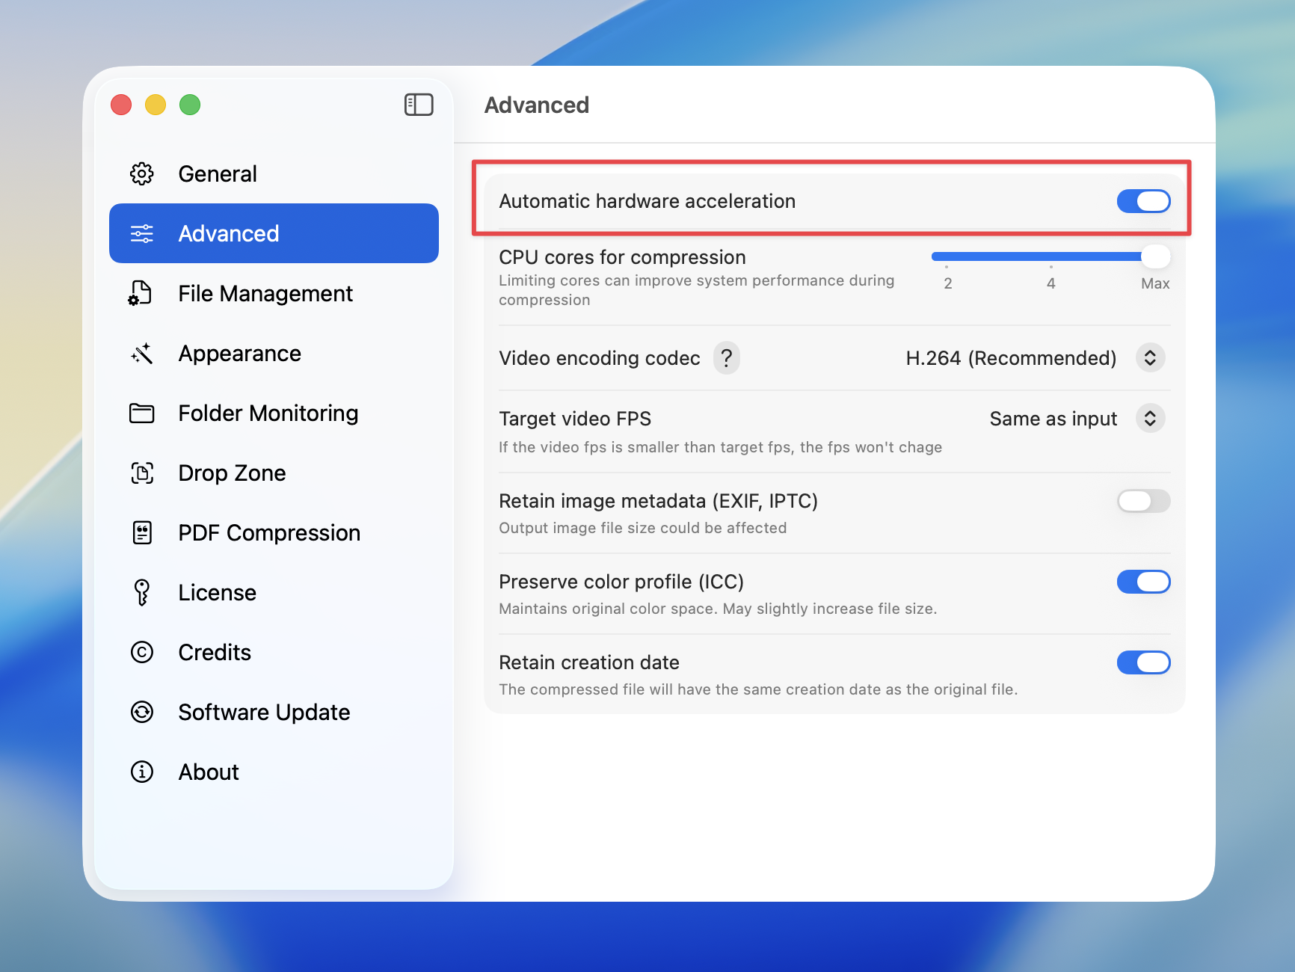Click the License key icon
The height and width of the screenshot is (972, 1295).
point(142,592)
